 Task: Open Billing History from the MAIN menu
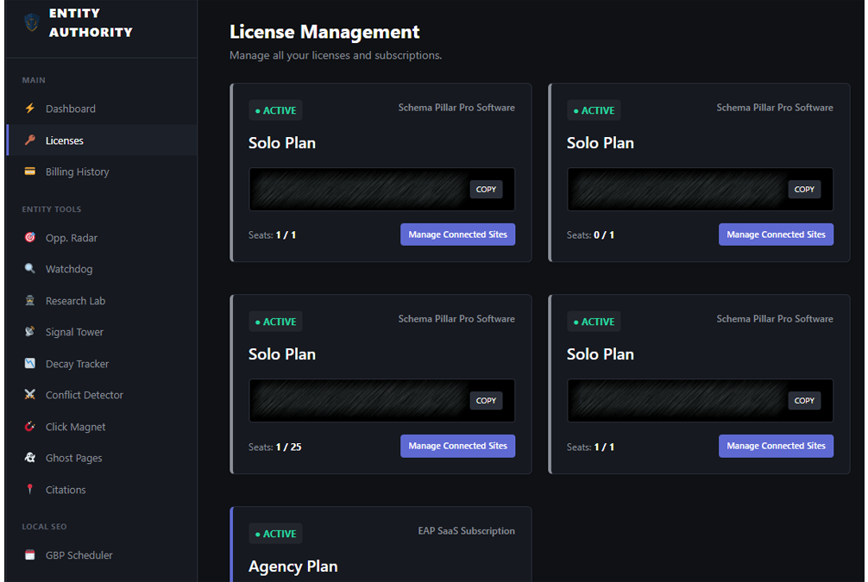pos(77,172)
